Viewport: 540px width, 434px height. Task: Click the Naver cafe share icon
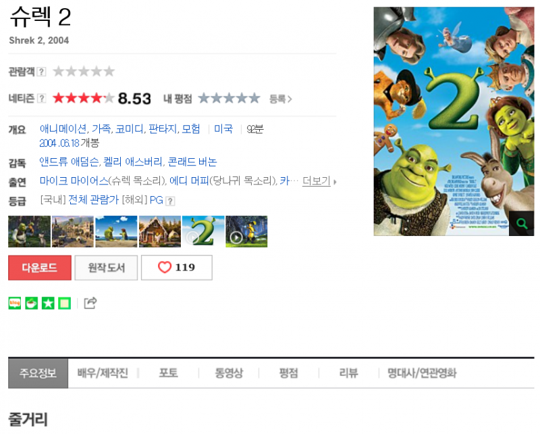31,304
